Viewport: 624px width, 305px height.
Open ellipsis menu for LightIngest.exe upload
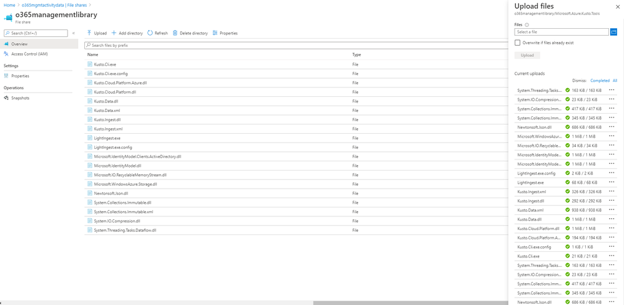click(612, 182)
